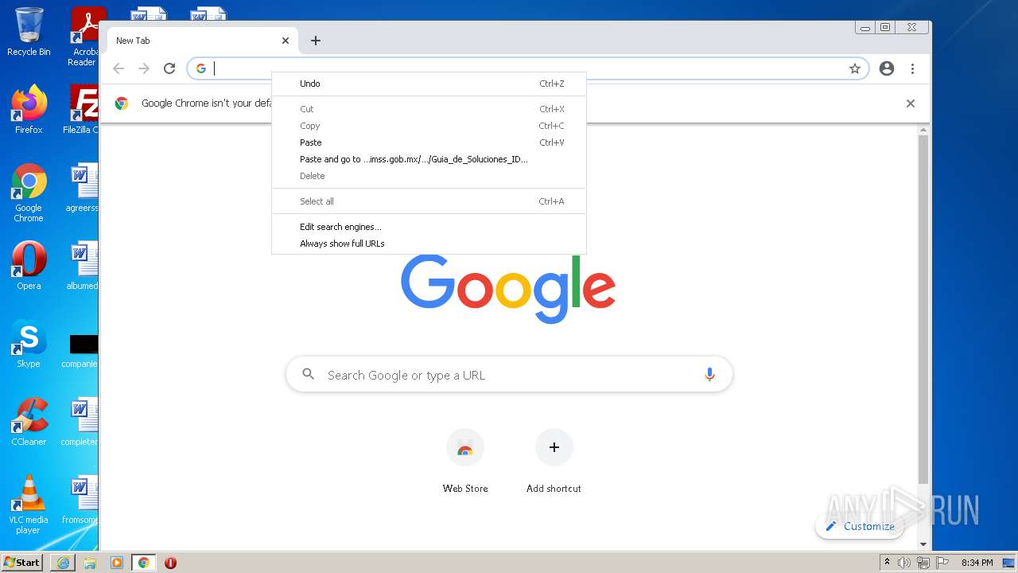Click the page vertical scrollbar thumb

923,309
